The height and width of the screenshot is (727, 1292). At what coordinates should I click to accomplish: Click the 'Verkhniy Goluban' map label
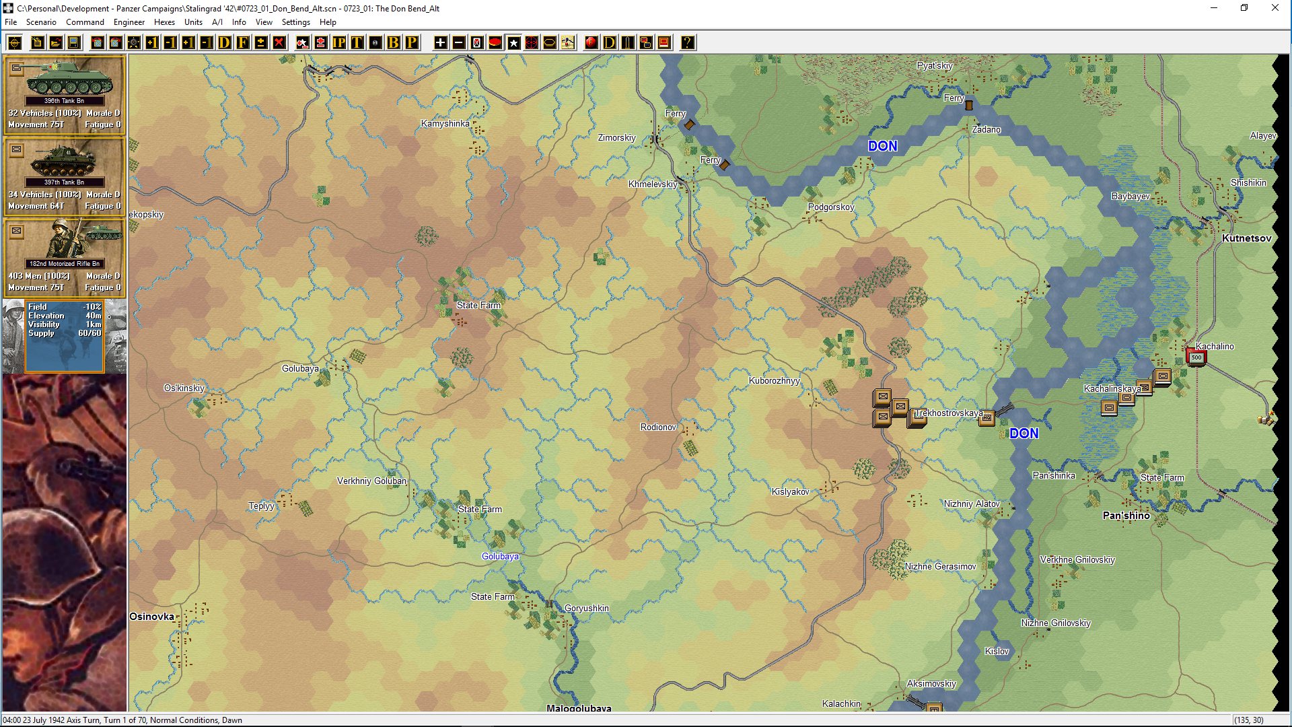[371, 481]
